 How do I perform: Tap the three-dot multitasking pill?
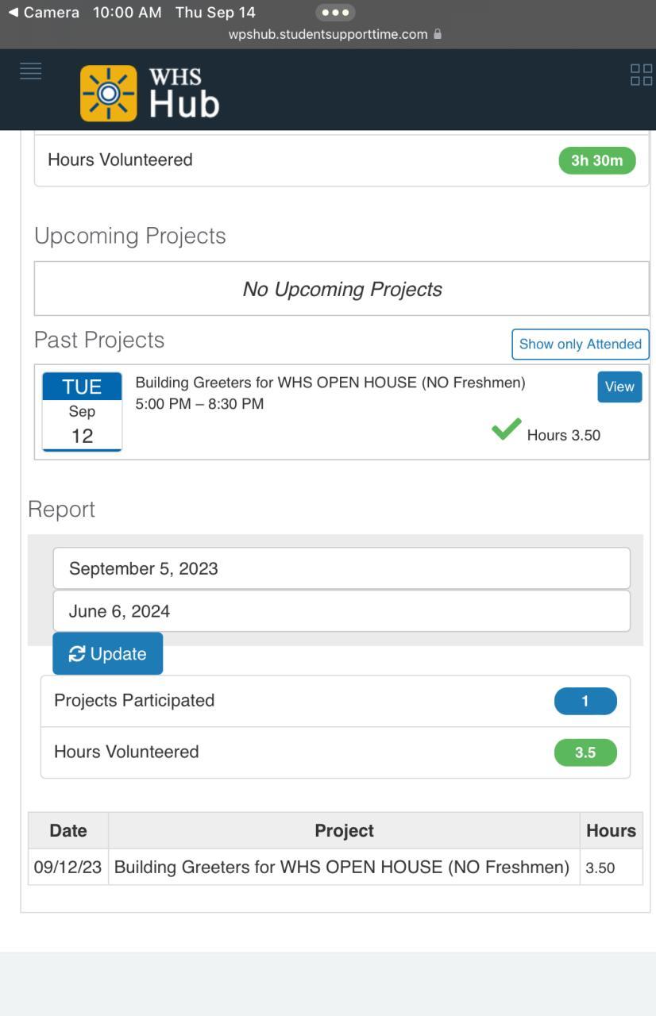335,13
